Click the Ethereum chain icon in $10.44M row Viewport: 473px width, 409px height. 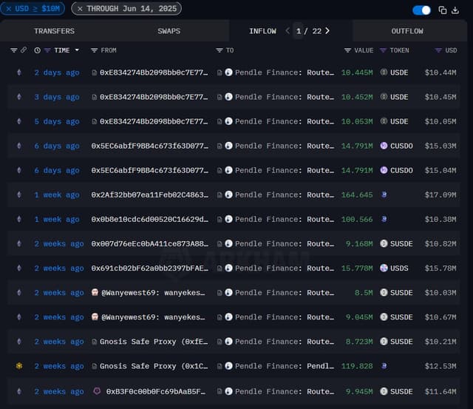(19, 72)
